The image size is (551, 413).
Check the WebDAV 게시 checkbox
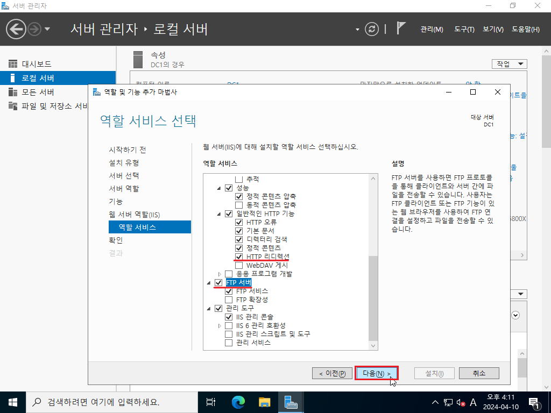tap(239, 265)
